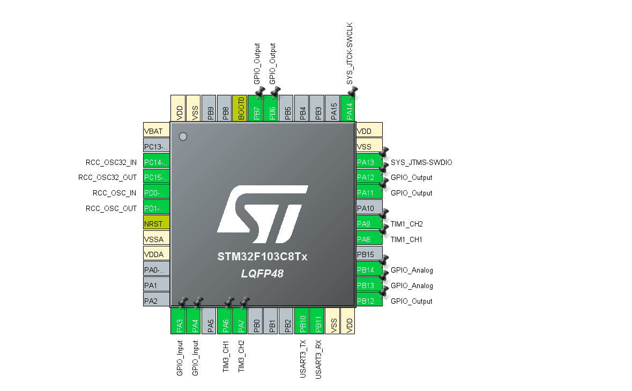Select the PB9 pin box
The width and height of the screenshot is (632, 391).
[210, 108]
